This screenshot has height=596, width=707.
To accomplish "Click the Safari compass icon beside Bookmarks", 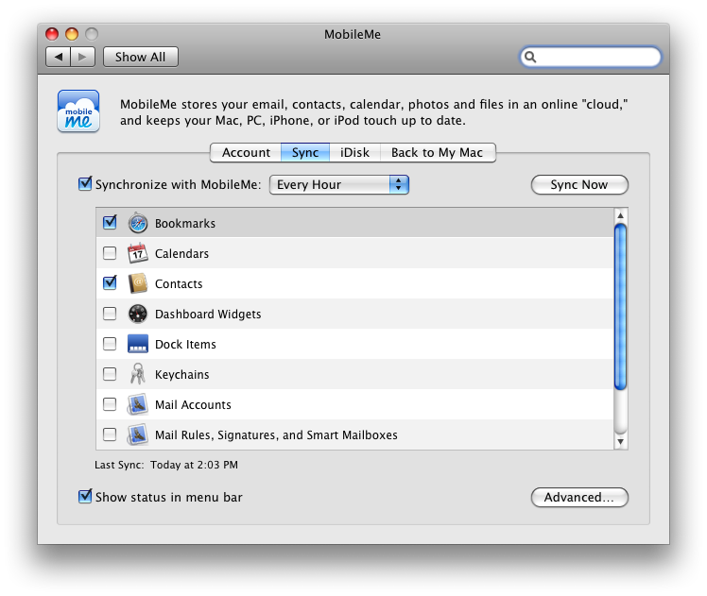I will tap(137, 223).
